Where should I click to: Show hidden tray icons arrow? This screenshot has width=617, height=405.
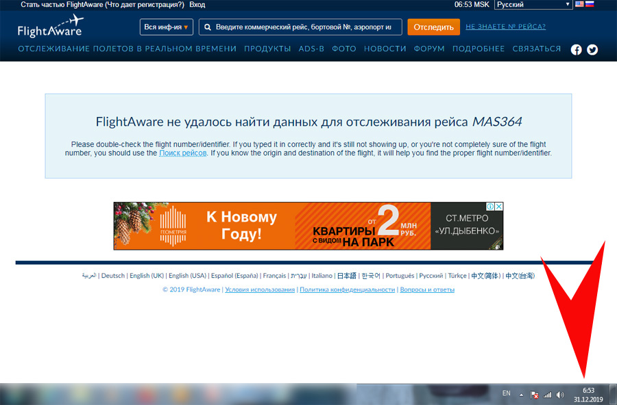[522, 395]
